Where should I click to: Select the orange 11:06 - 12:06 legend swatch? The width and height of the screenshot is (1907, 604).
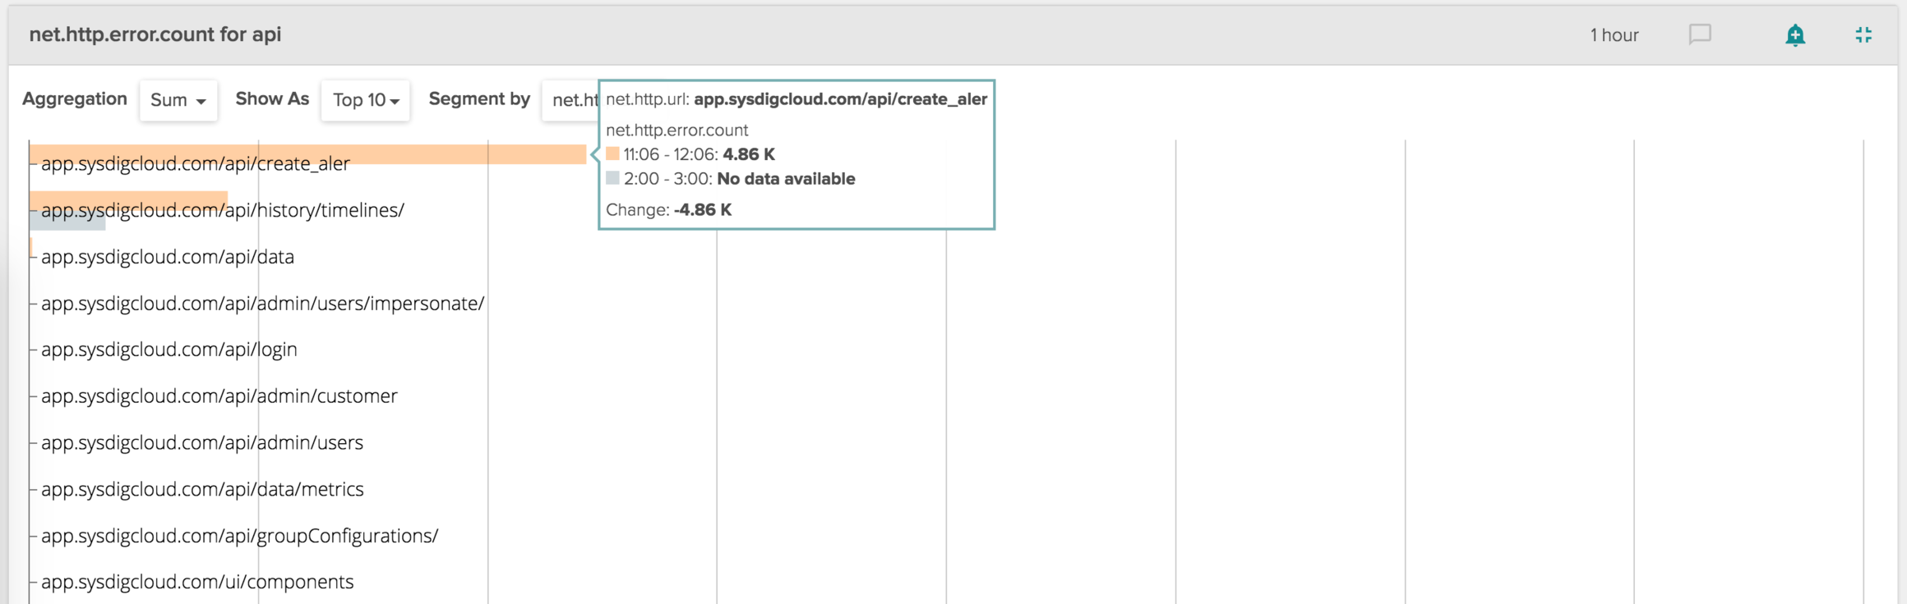click(612, 153)
